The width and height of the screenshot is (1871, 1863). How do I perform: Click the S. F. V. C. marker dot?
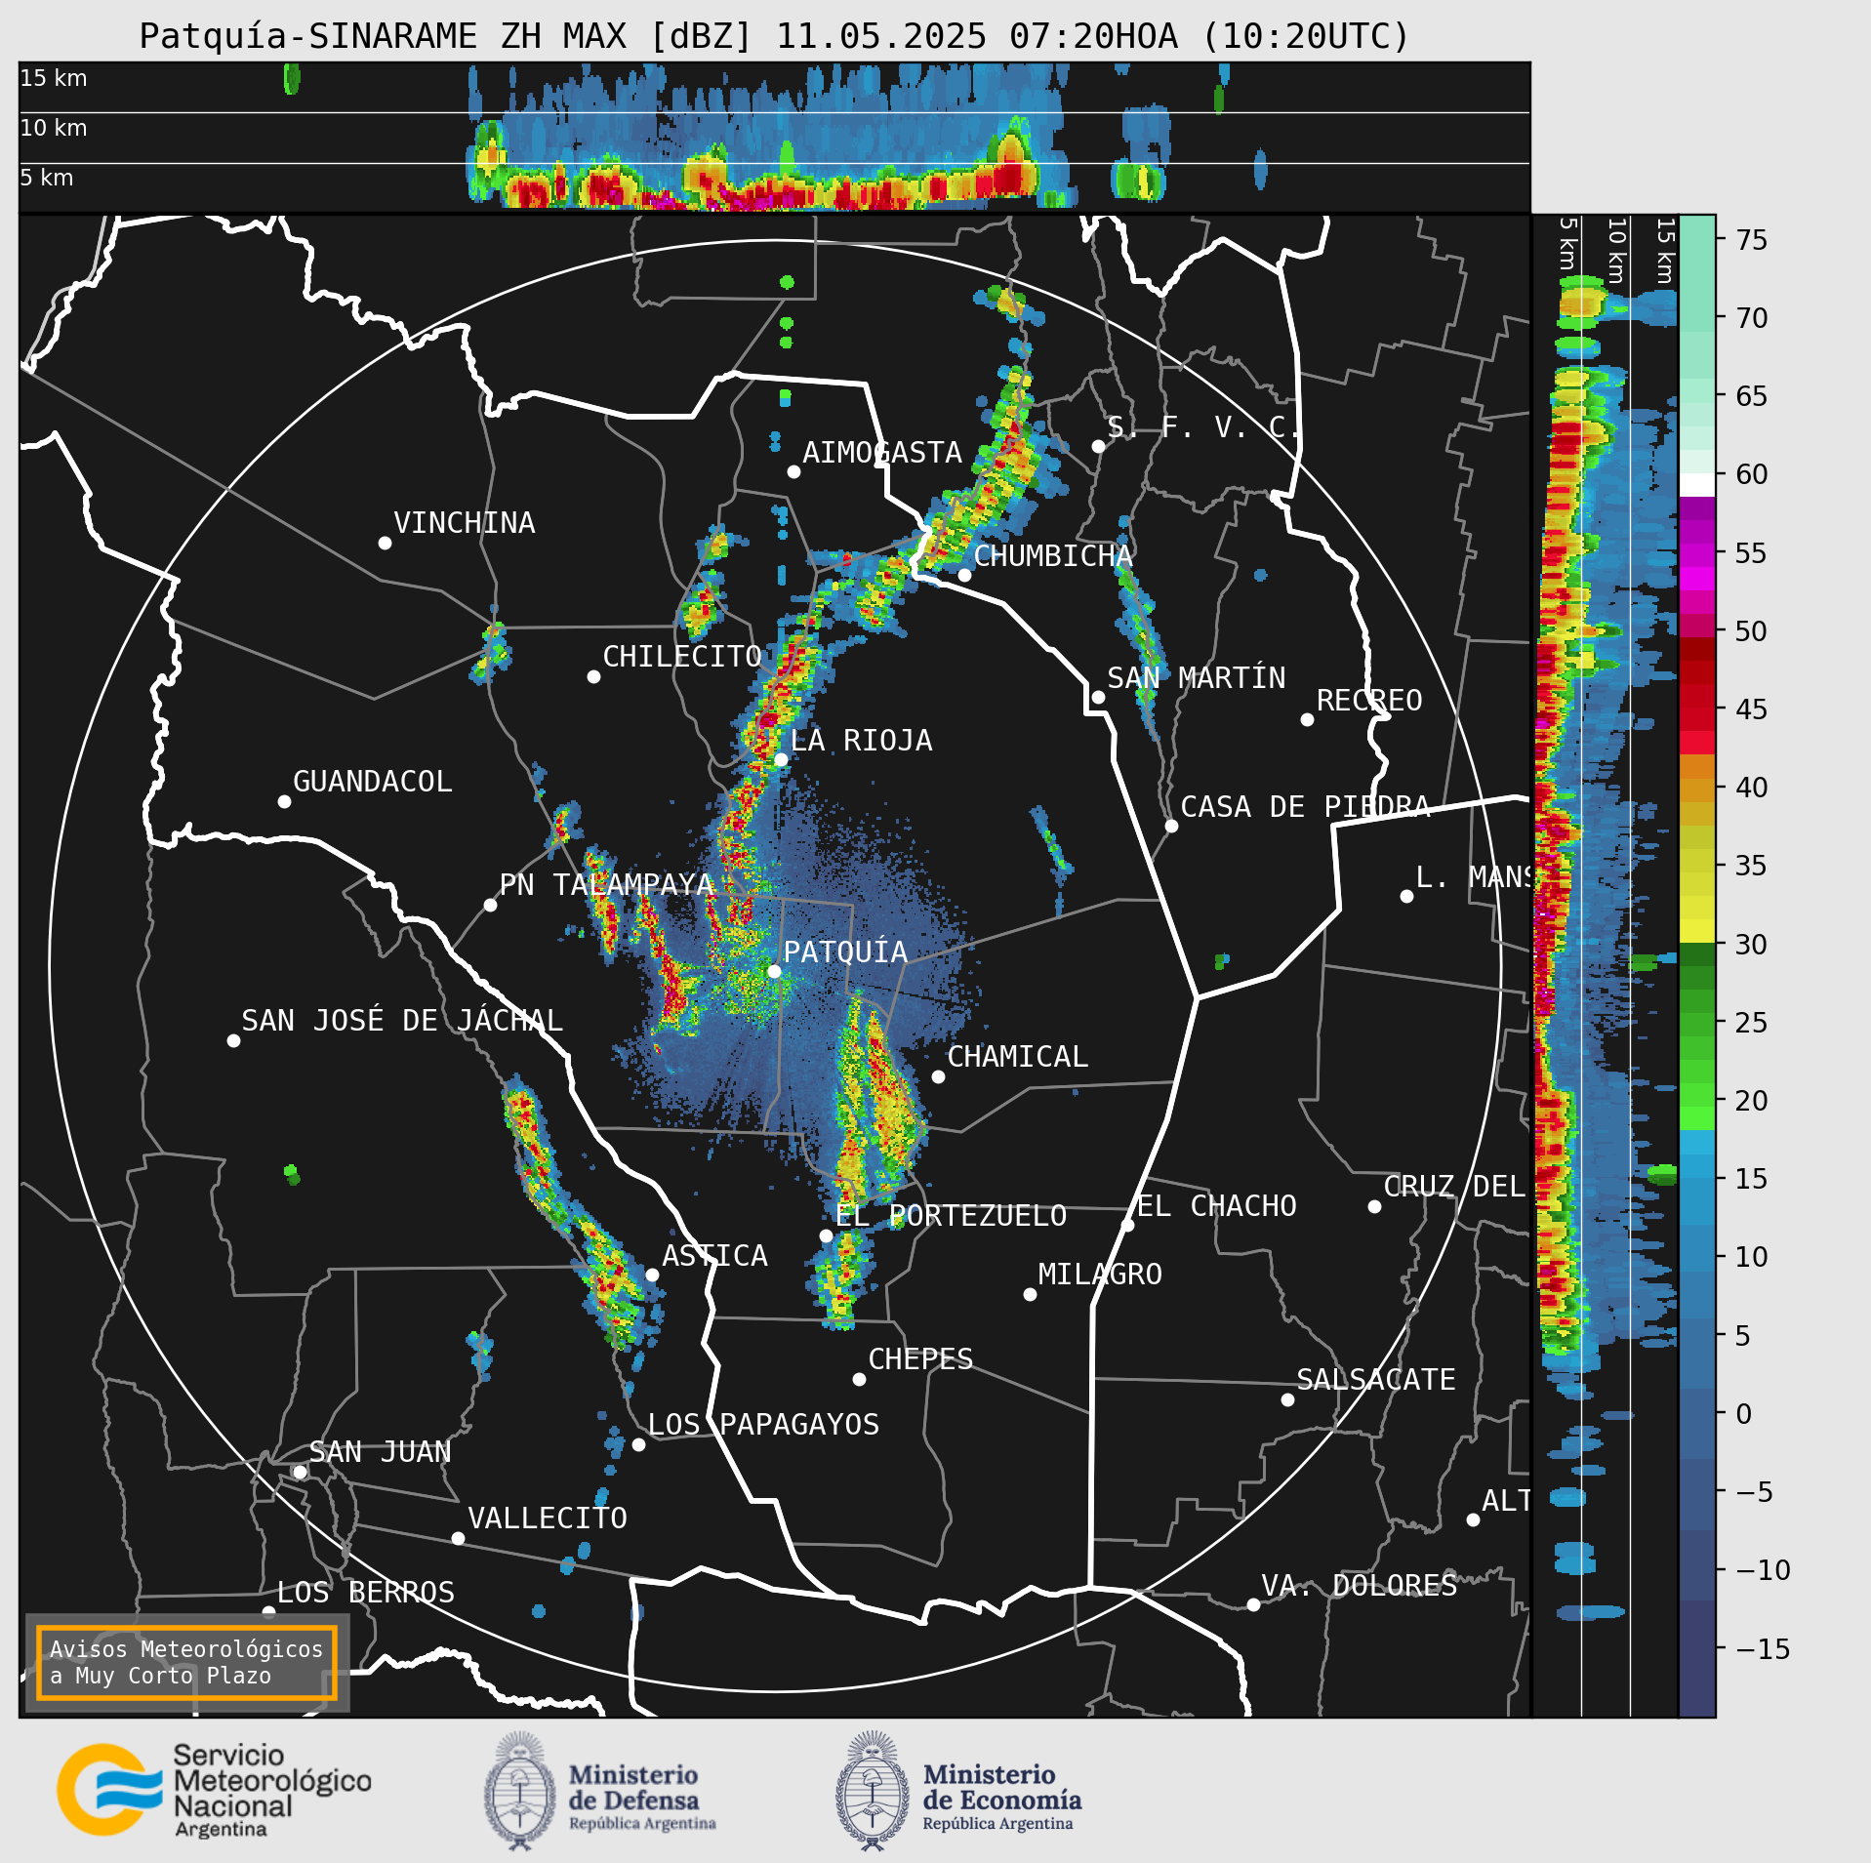1098,446
